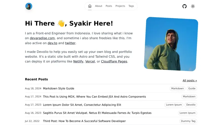Open the dev.to profile link

click(x=52, y=43)
